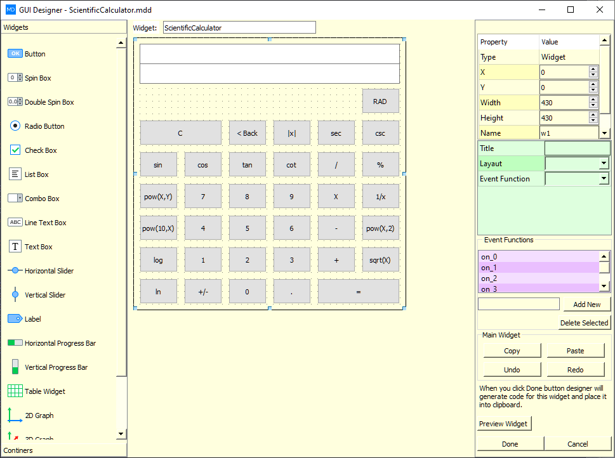This screenshot has width=615, height=458.
Task: Open the Layout dropdown
Action: pyautogui.click(x=604, y=164)
